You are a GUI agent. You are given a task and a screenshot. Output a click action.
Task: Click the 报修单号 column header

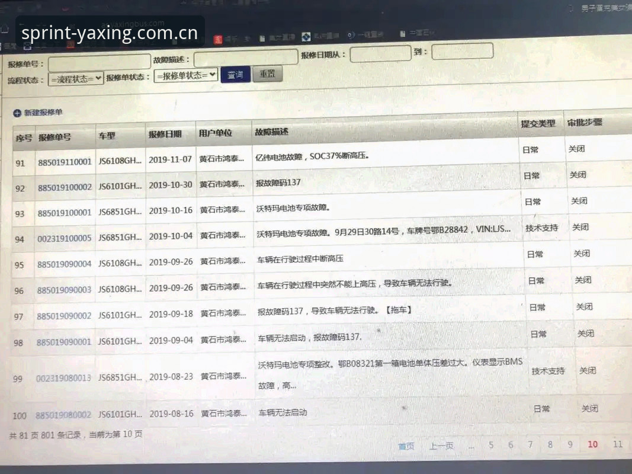(x=54, y=137)
